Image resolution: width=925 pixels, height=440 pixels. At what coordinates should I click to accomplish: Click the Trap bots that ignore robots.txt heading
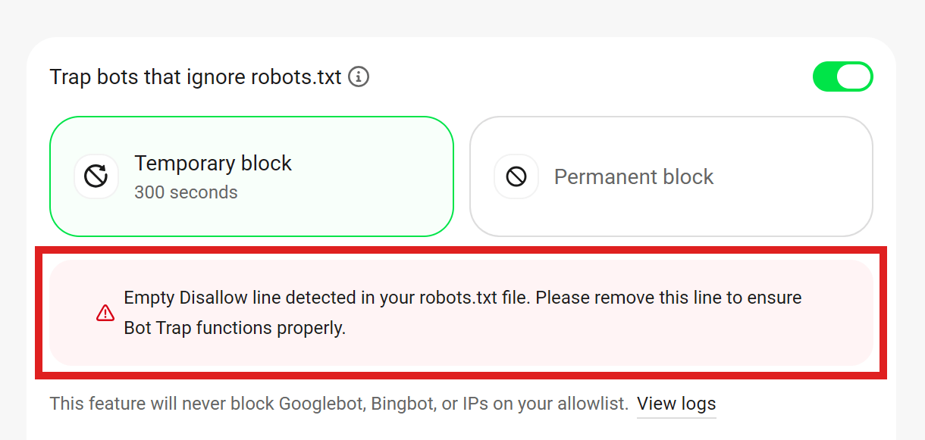pos(196,76)
